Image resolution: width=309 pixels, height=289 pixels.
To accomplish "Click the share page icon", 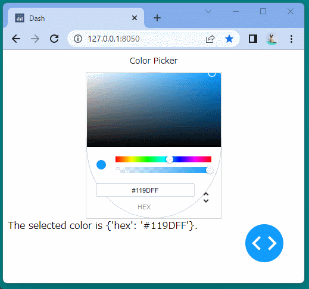I will (x=210, y=39).
